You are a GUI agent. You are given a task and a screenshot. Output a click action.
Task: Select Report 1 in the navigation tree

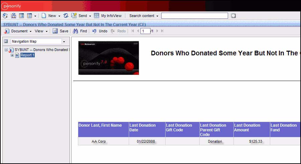click(27, 55)
